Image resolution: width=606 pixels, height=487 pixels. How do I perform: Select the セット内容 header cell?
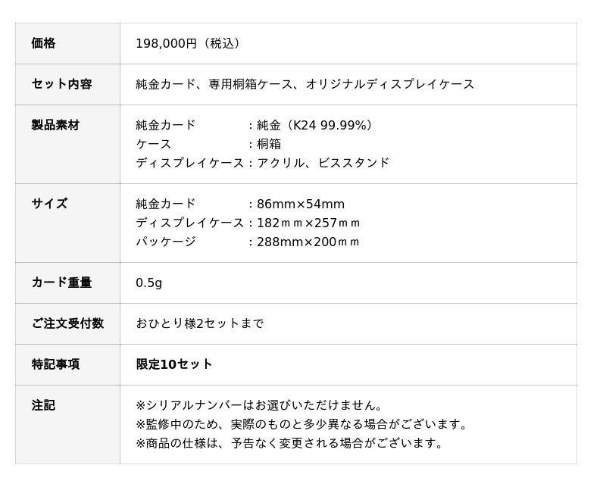coord(61,84)
